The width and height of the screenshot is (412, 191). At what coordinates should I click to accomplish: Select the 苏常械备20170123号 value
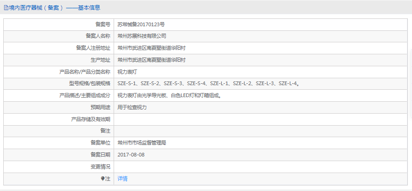[x=141, y=24]
